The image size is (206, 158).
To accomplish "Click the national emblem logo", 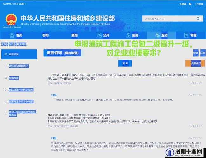I will (11, 20).
